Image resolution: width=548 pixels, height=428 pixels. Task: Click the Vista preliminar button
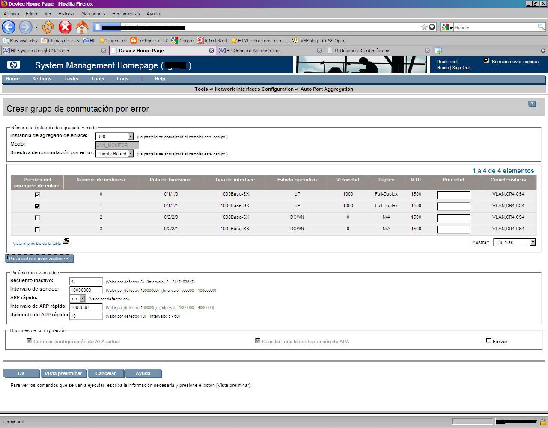(63, 373)
